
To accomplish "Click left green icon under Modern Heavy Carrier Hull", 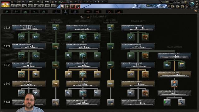I will 167,102.
